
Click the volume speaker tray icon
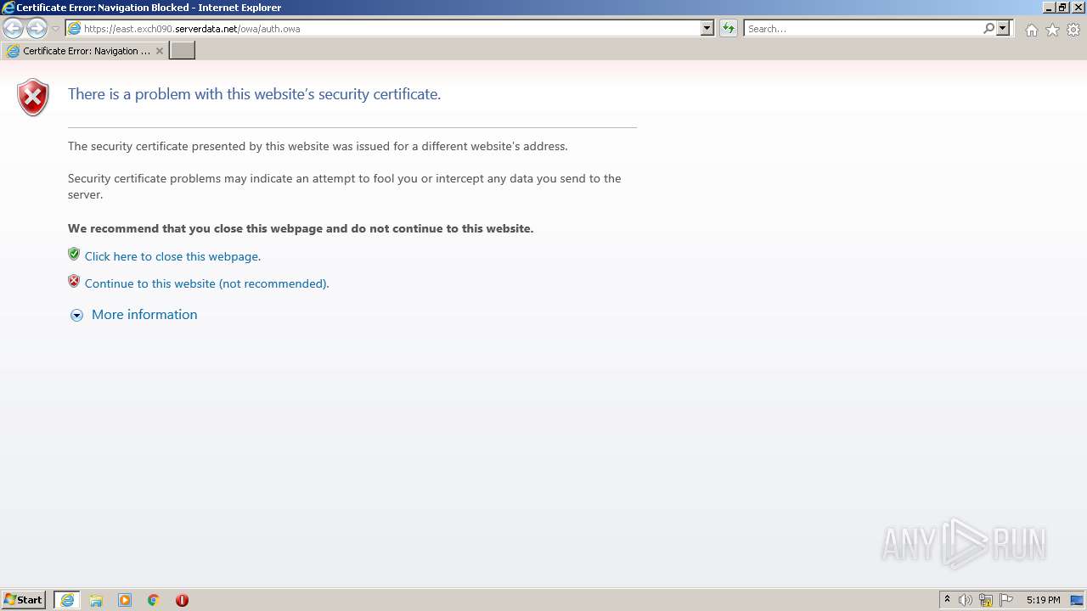coord(966,600)
